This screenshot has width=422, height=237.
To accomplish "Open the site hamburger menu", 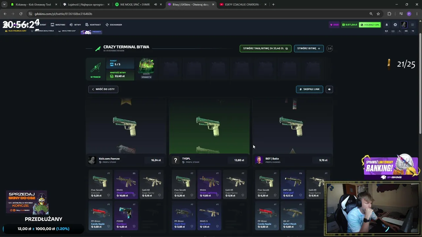I will [412, 25].
